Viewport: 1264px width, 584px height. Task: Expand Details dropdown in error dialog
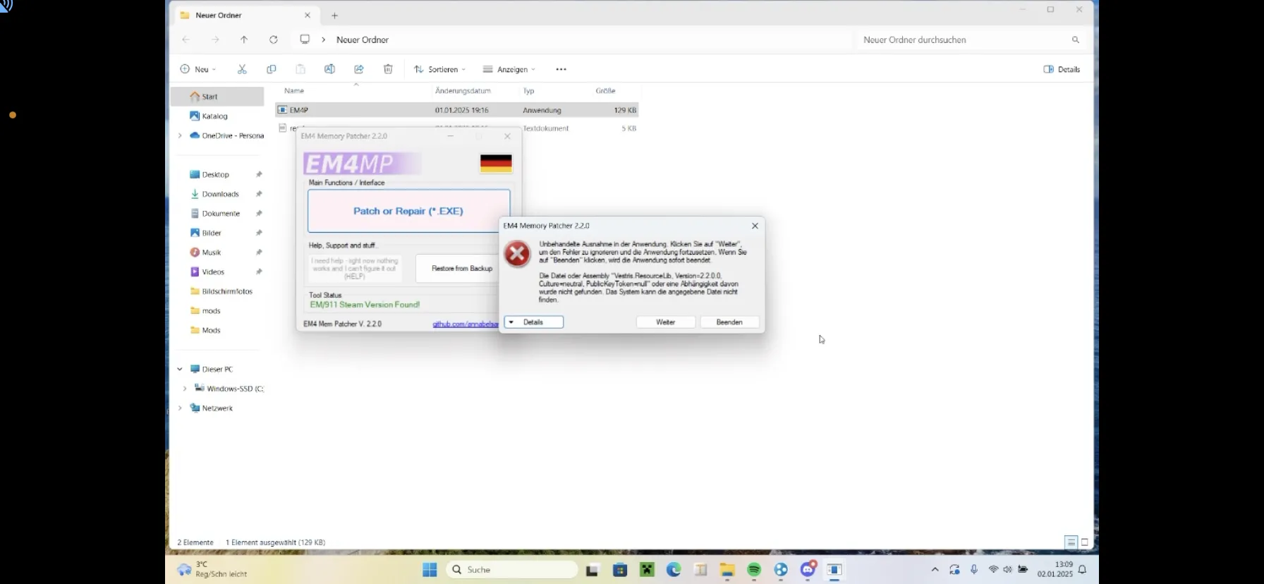(533, 322)
